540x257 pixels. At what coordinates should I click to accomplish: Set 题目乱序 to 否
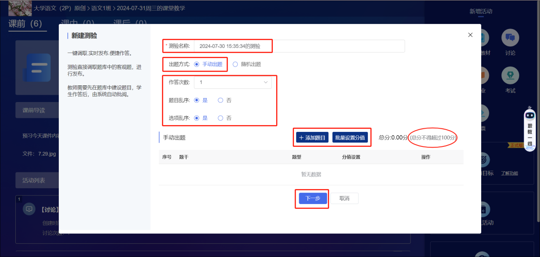220,100
